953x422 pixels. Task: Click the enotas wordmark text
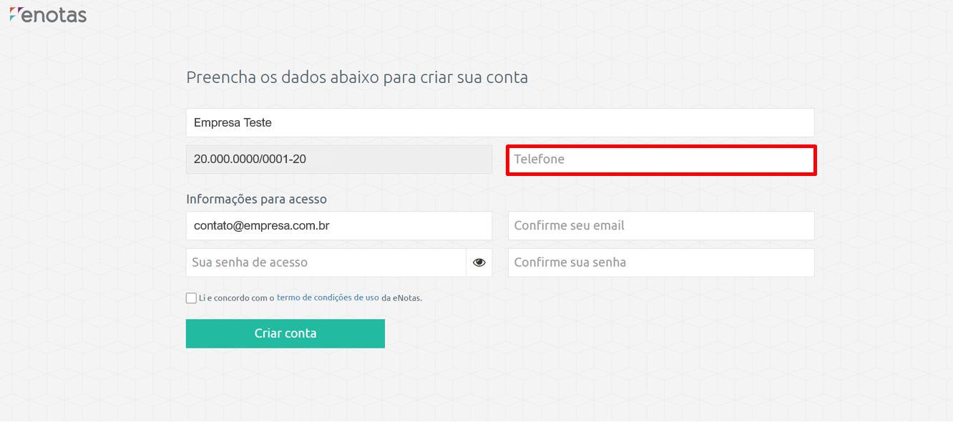(x=54, y=14)
